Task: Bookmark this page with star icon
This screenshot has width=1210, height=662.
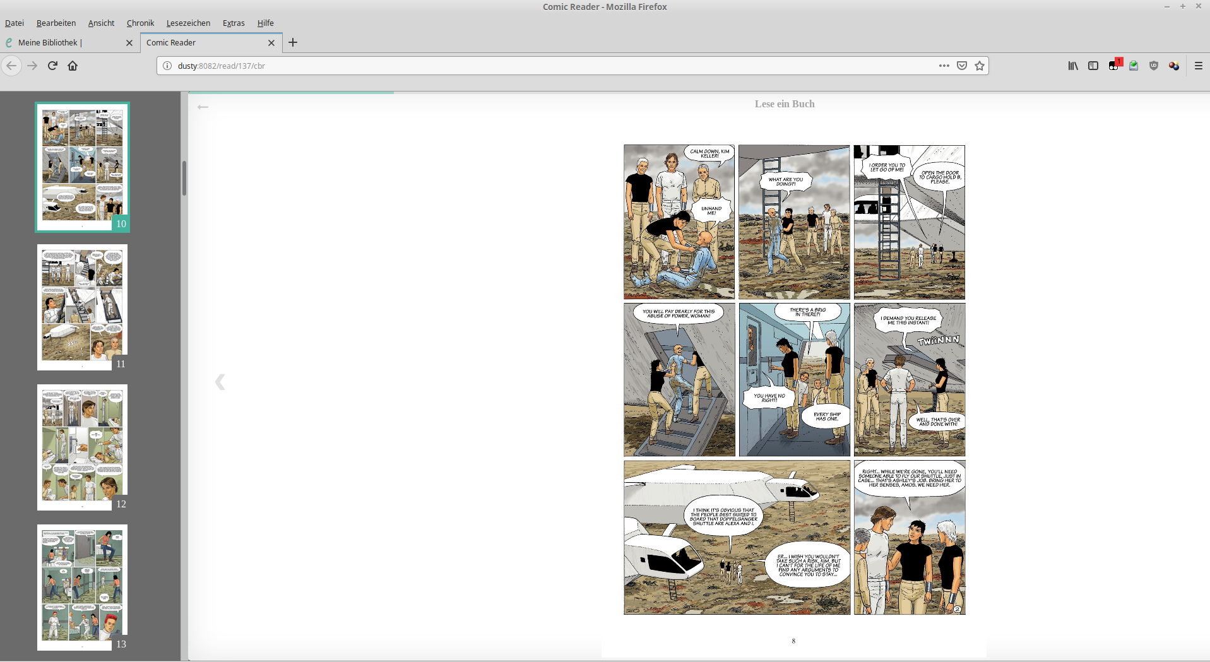Action: [980, 66]
